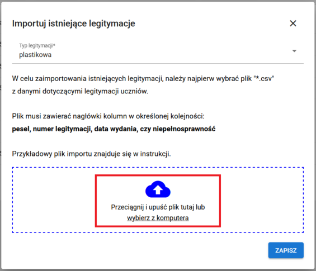This screenshot has width=316, height=271.
Task: Click the Typ legitymacji field label
Action: pos(37,46)
